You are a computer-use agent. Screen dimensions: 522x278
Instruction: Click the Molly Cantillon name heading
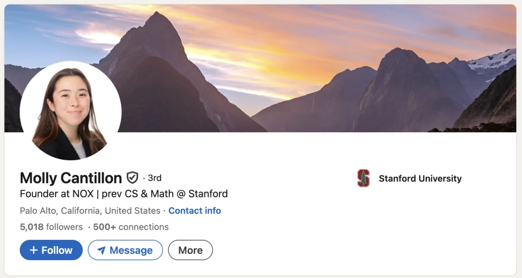point(71,178)
